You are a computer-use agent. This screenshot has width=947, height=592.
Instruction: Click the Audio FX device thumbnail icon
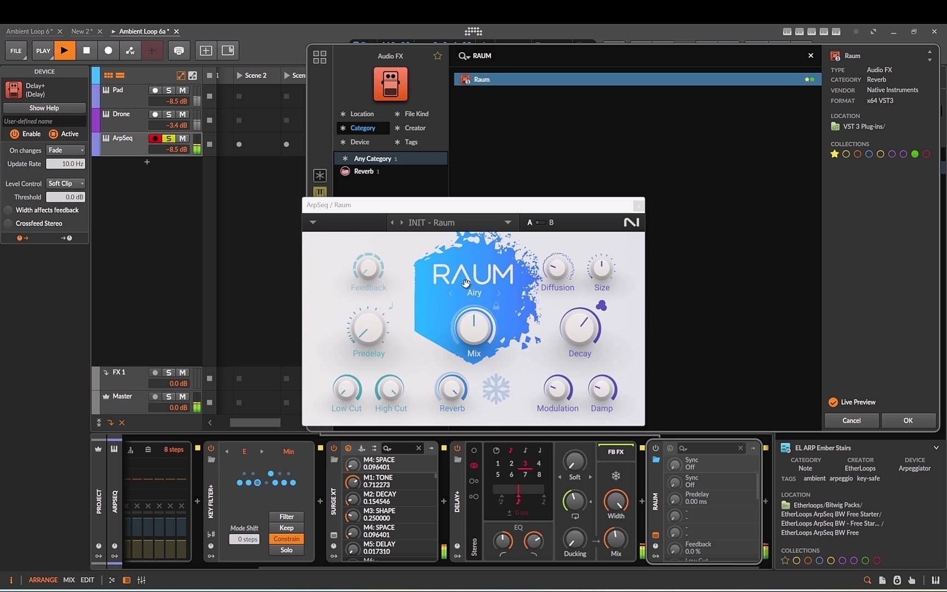[x=391, y=84]
